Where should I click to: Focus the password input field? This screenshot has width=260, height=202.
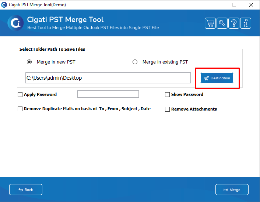108,94
